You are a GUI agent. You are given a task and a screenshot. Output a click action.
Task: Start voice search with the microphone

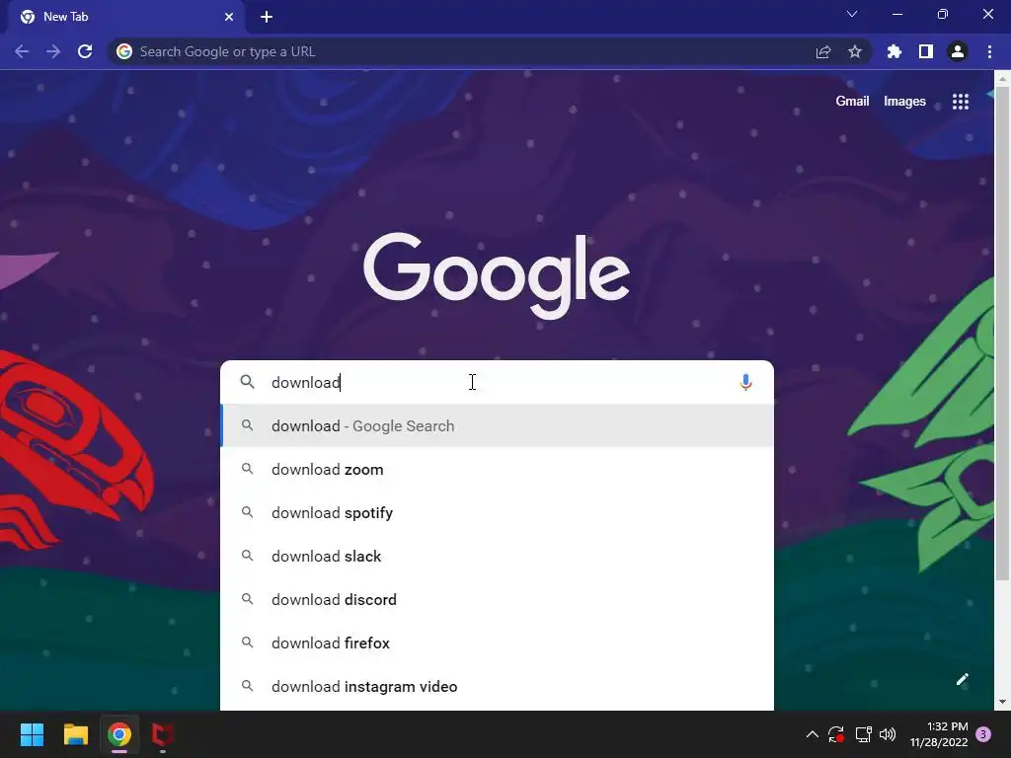coord(745,382)
